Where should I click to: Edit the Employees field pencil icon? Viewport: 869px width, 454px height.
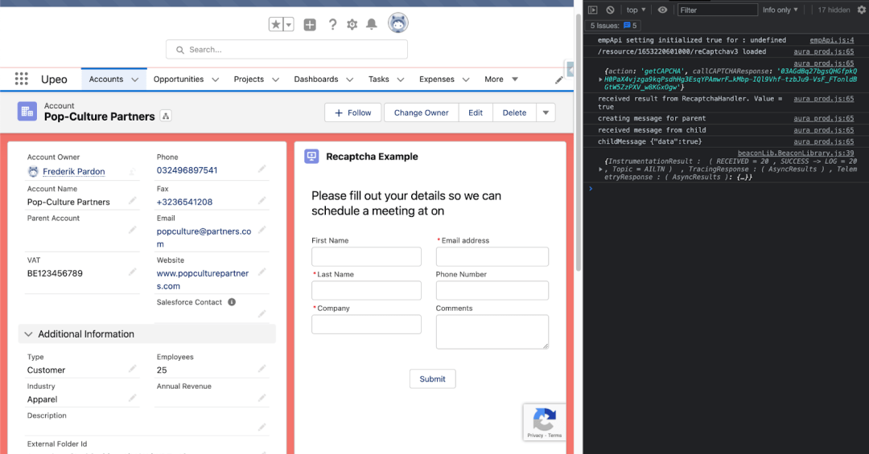[262, 368]
